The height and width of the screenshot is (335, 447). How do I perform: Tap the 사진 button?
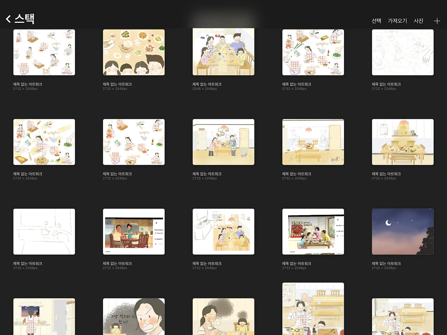coord(418,21)
